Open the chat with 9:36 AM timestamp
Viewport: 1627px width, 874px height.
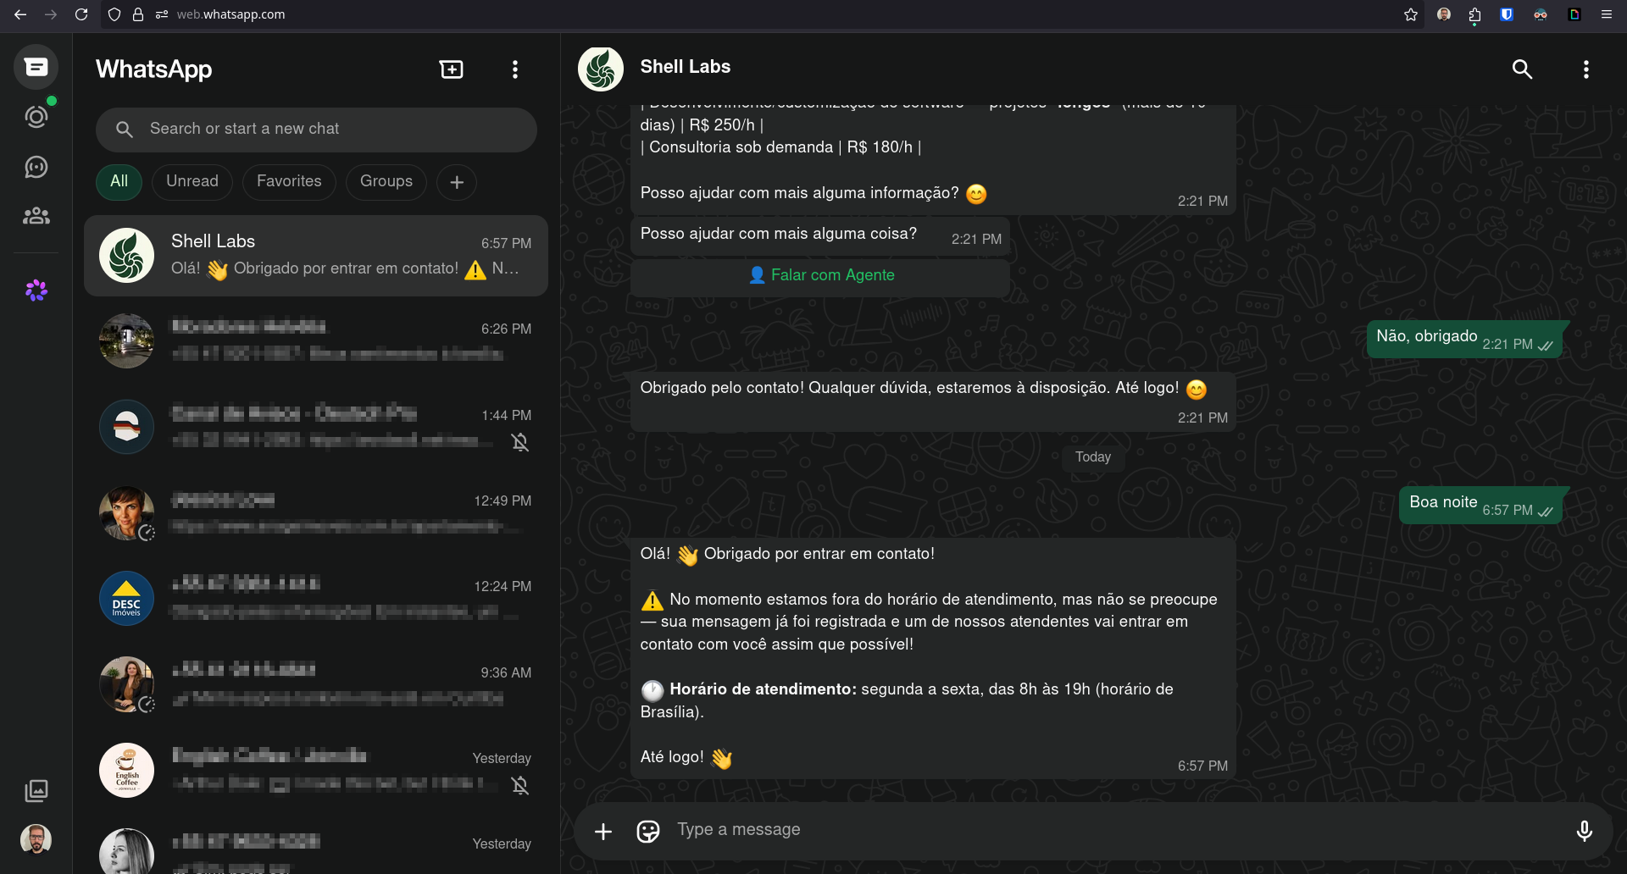point(316,685)
